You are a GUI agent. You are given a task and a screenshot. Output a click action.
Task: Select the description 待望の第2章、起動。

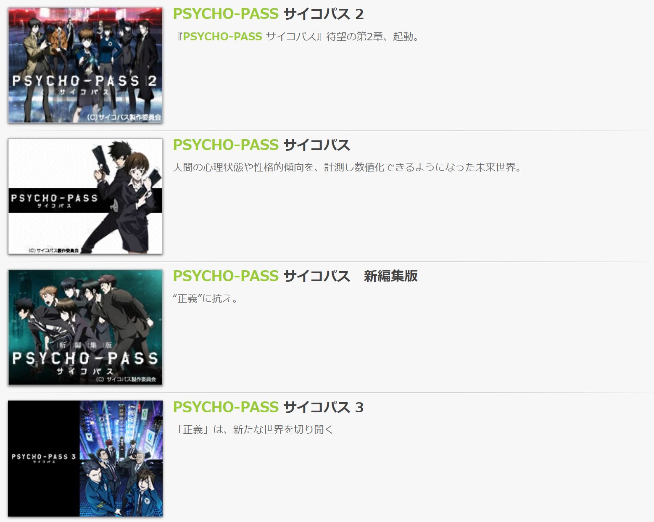(298, 37)
